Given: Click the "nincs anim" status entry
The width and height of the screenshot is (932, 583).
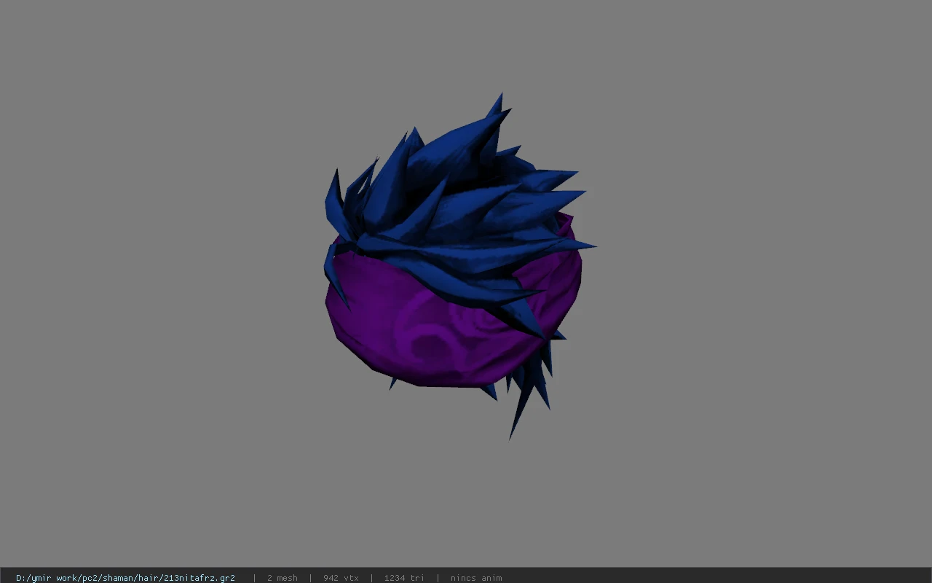Looking at the screenshot, I should 476,578.
